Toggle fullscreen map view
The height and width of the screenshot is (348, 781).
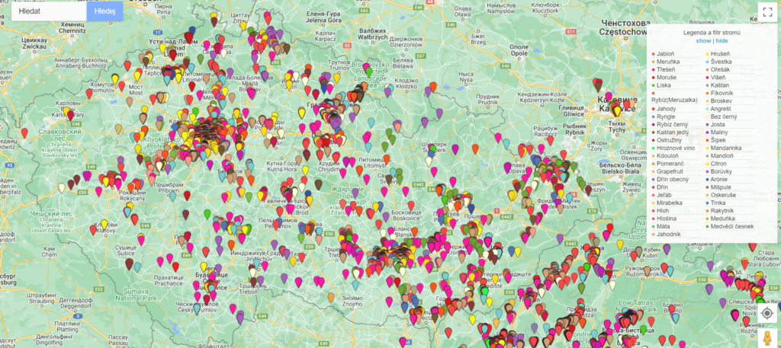(767, 12)
